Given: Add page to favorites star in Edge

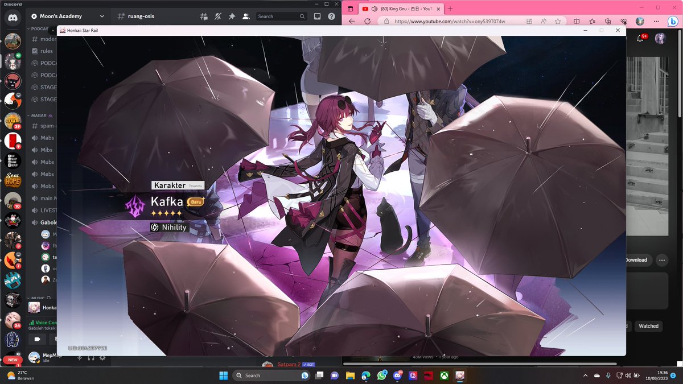Looking at the screenshot, I should coord(558,21).
